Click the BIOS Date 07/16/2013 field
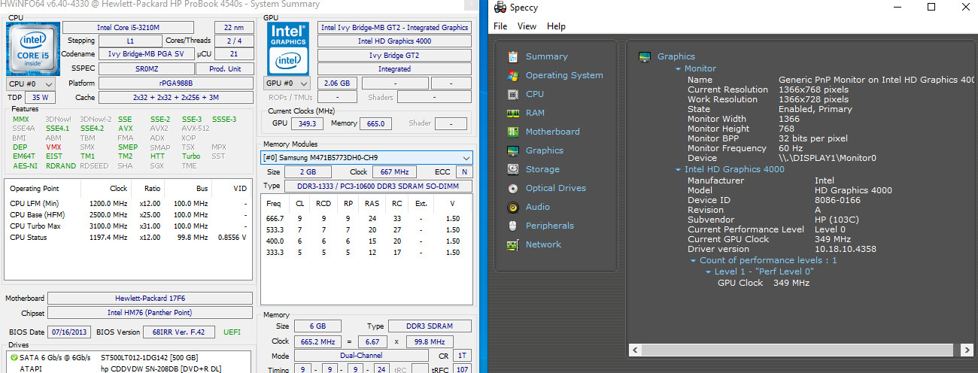978x373 pixels. point(70,332)
